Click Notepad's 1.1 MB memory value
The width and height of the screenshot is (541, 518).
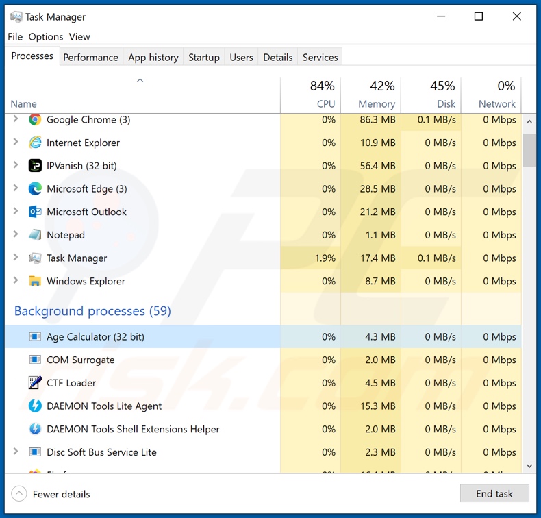pyautogui.click(x=380, y=235)
